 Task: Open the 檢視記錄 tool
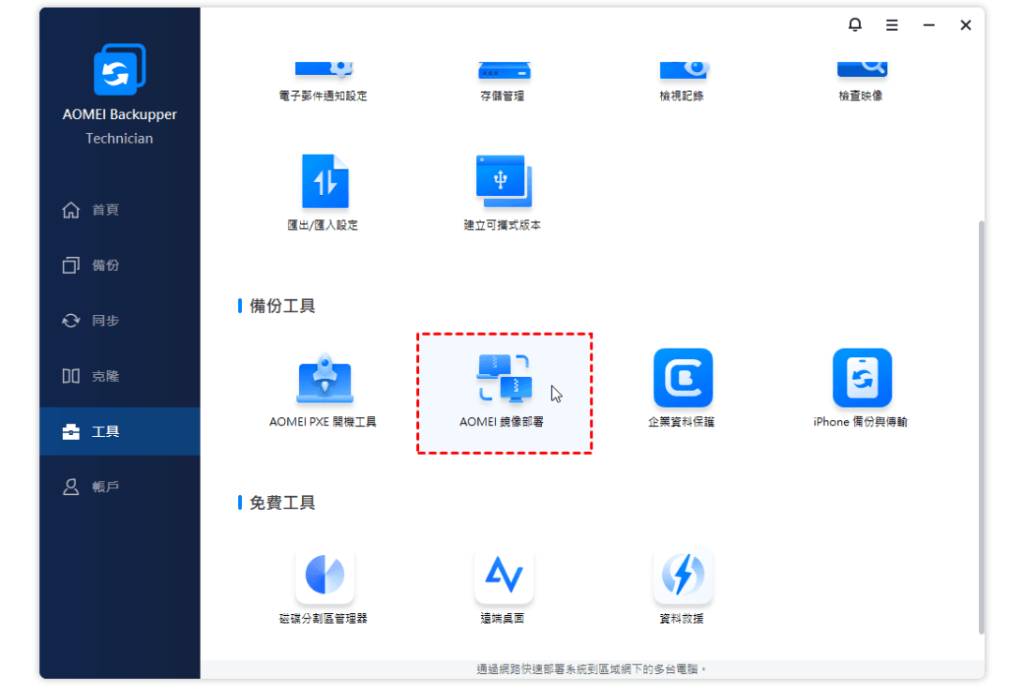682,82
